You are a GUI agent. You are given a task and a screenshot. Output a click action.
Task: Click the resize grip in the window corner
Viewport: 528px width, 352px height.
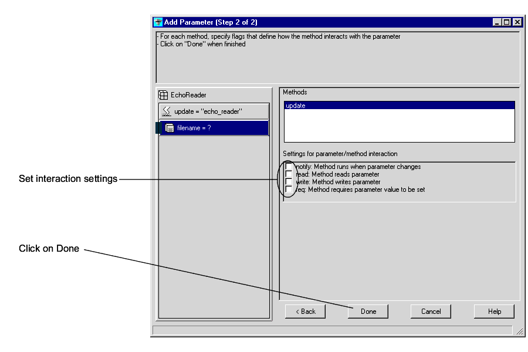point(518,331)
